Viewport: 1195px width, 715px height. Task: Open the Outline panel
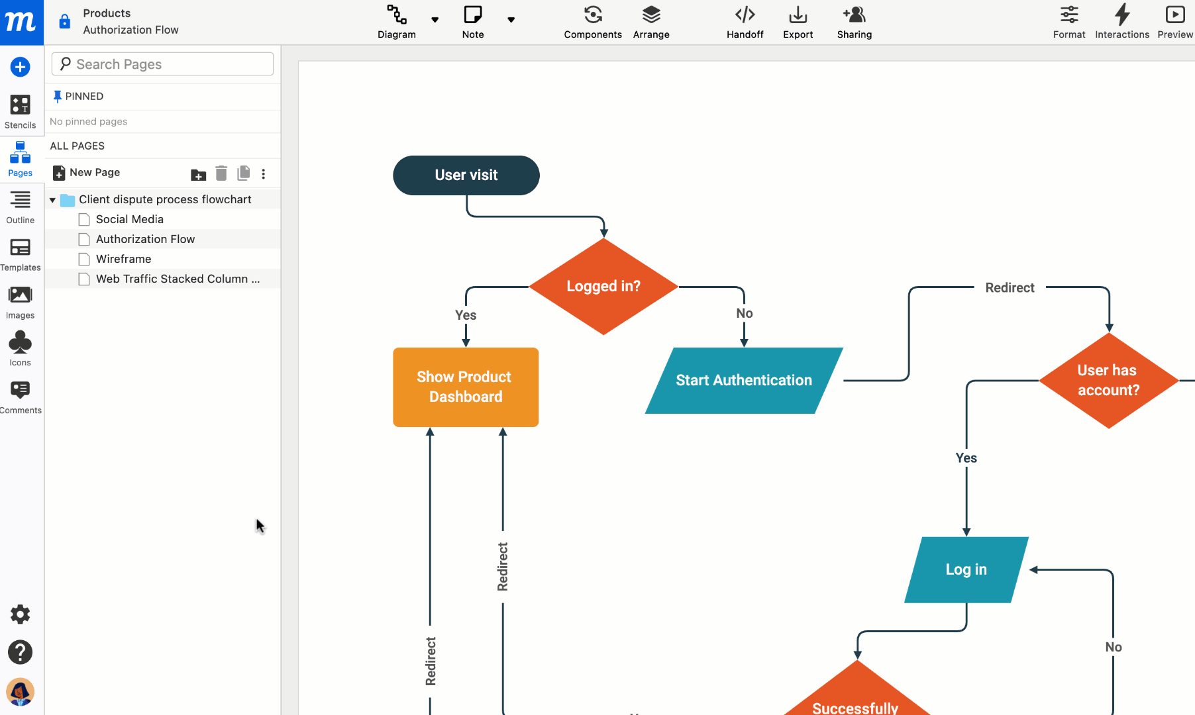point(20,207)
